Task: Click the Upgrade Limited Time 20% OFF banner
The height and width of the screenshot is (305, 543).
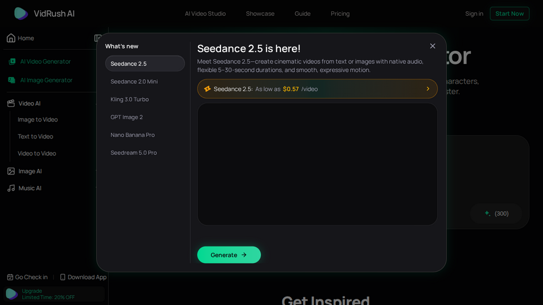Action: click(54, 294)
